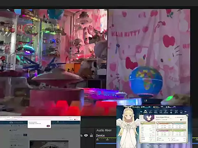Screen dimensions: 198x148
Task: Toggle the lock icon next to the eye
Action: 91,135
